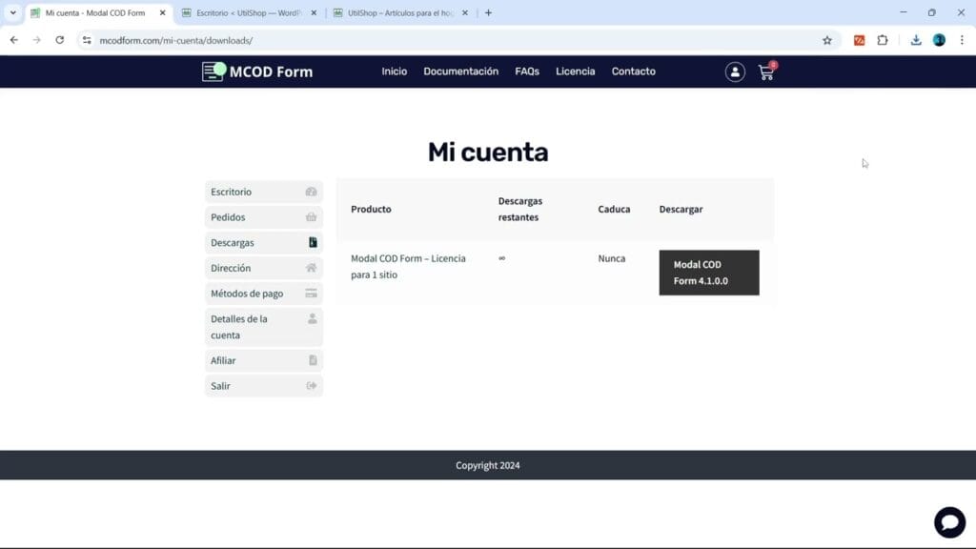Open Pedidos in account sidebar
The width and height of the screenshot is (976, 549).
[x=263, y=217]
